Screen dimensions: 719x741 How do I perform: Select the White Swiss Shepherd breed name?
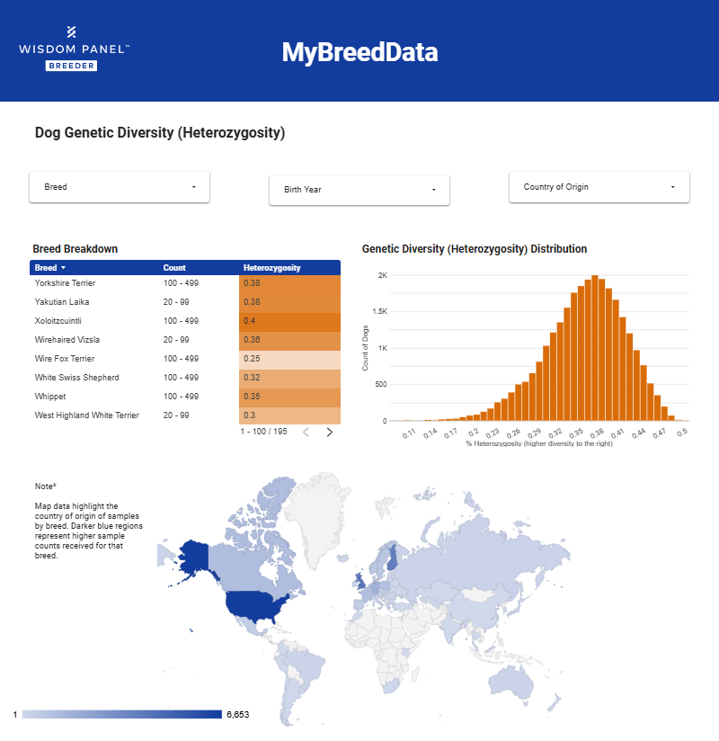(77, 378)
